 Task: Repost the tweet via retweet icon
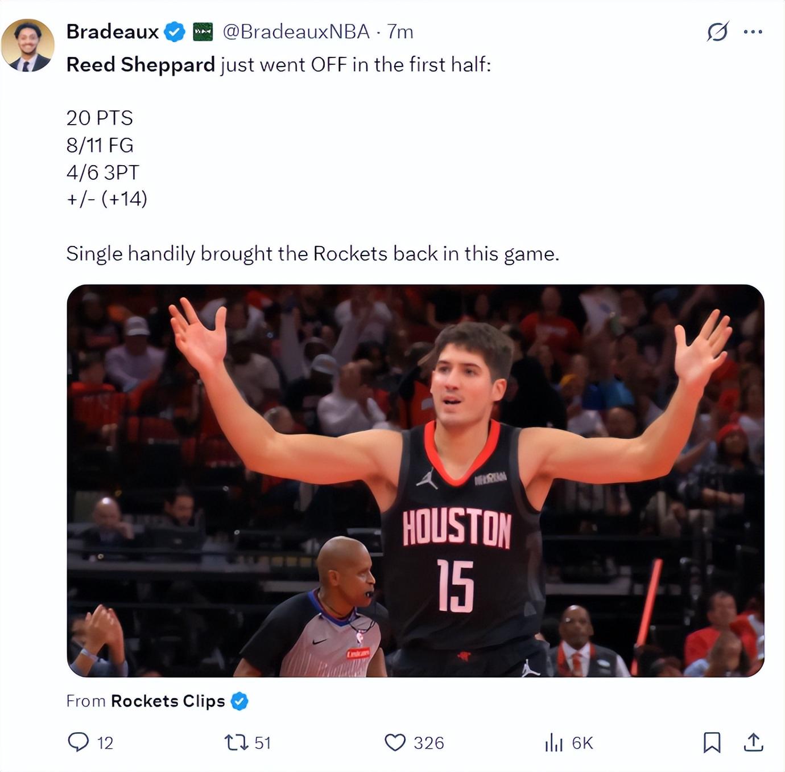coord(236,742)
